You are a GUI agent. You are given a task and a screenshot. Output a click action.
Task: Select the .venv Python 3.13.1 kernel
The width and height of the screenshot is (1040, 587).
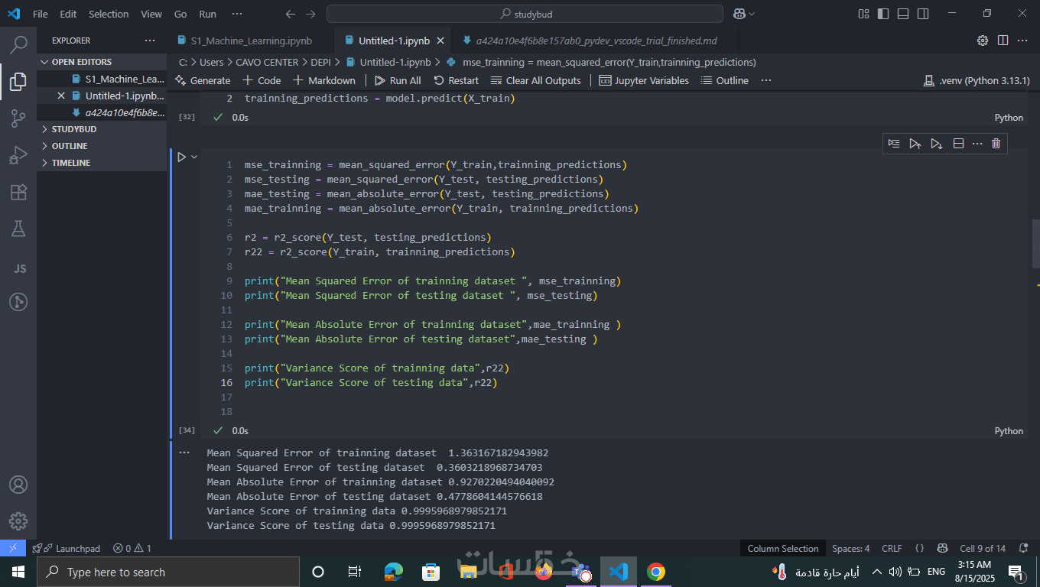(x=977, y=80)
